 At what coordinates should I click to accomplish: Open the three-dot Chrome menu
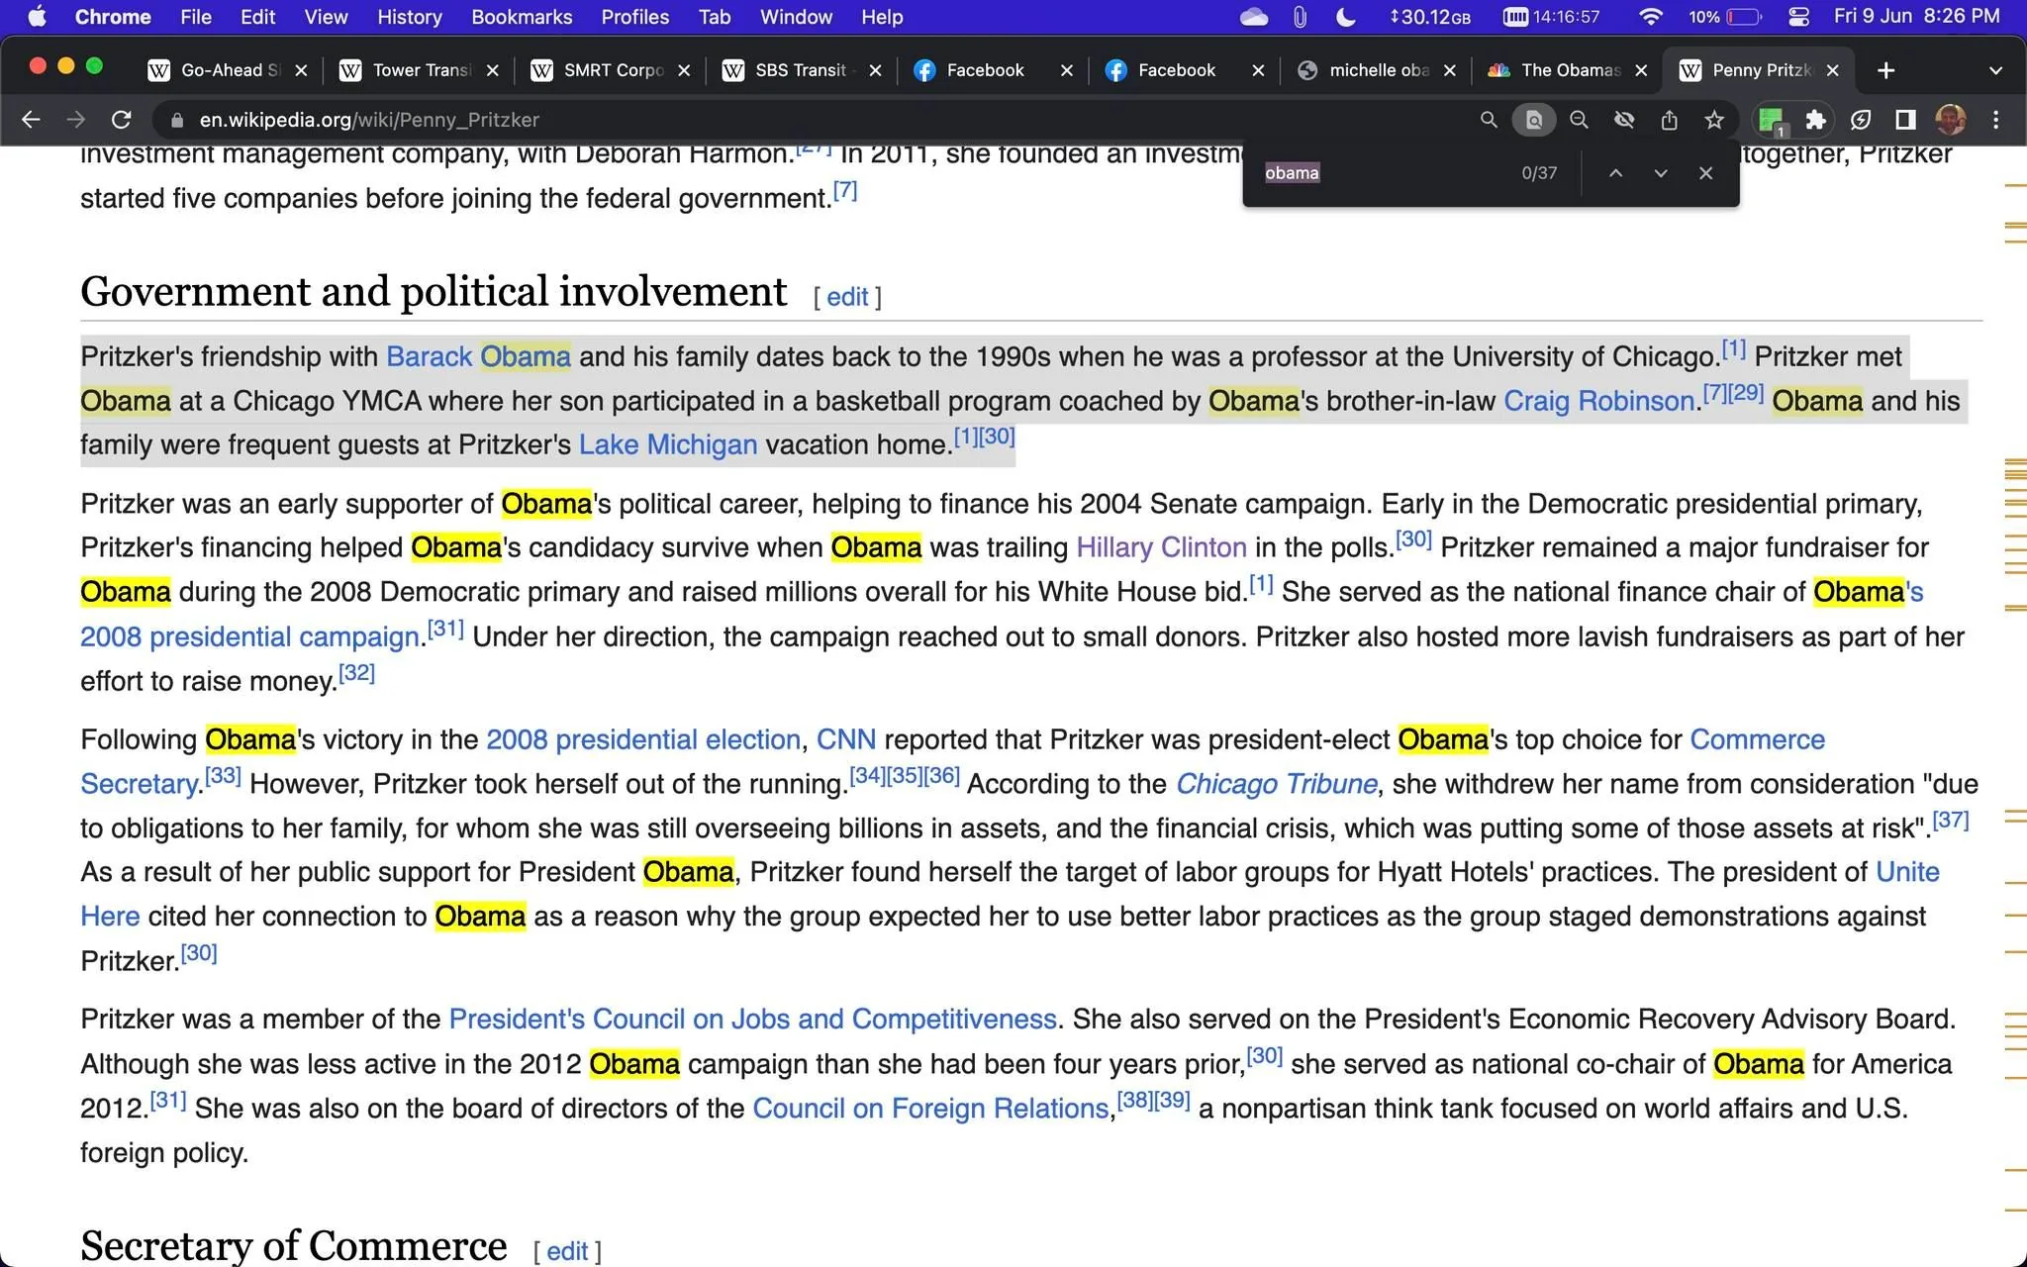1995,120
